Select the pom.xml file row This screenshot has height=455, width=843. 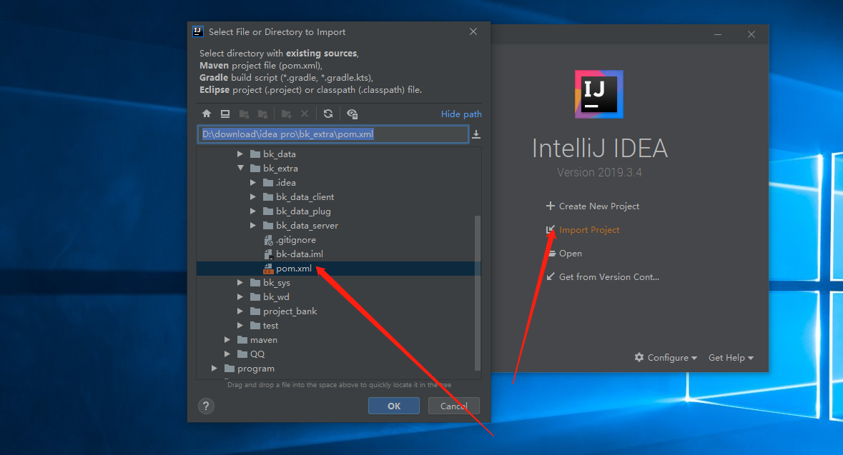click(338, 269)
